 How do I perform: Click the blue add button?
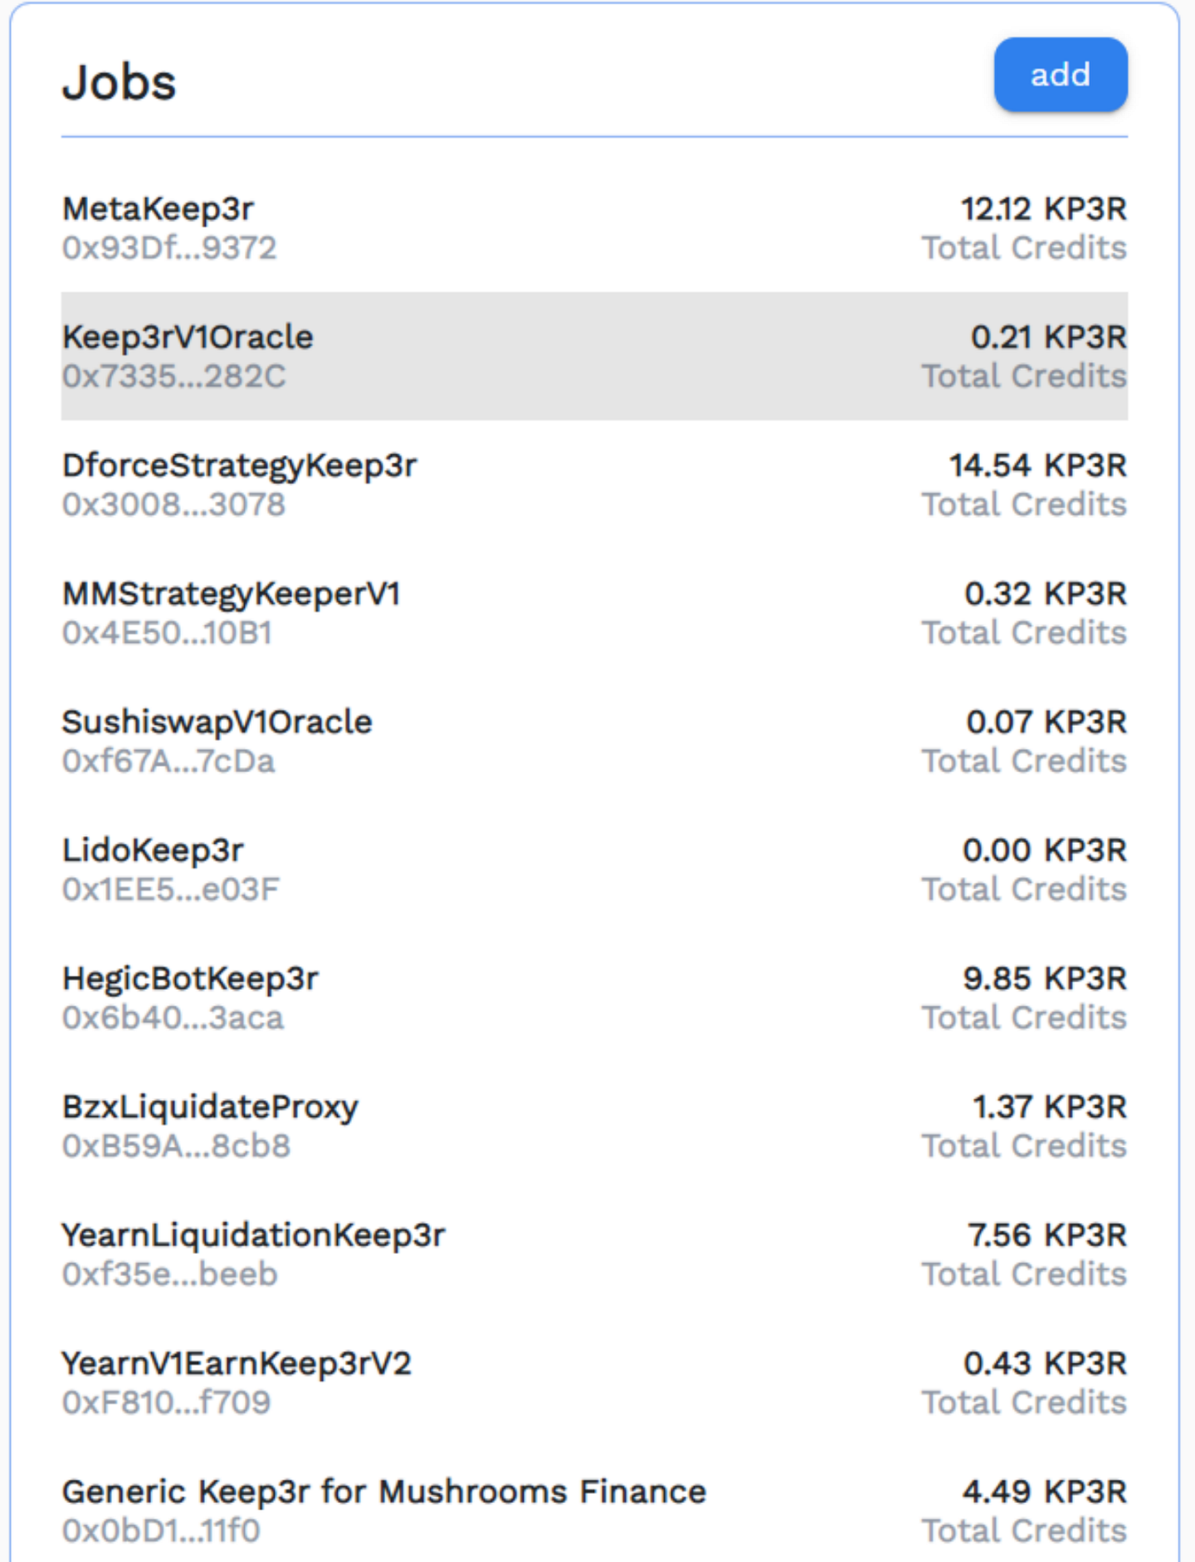click(x=1060, y=74)
